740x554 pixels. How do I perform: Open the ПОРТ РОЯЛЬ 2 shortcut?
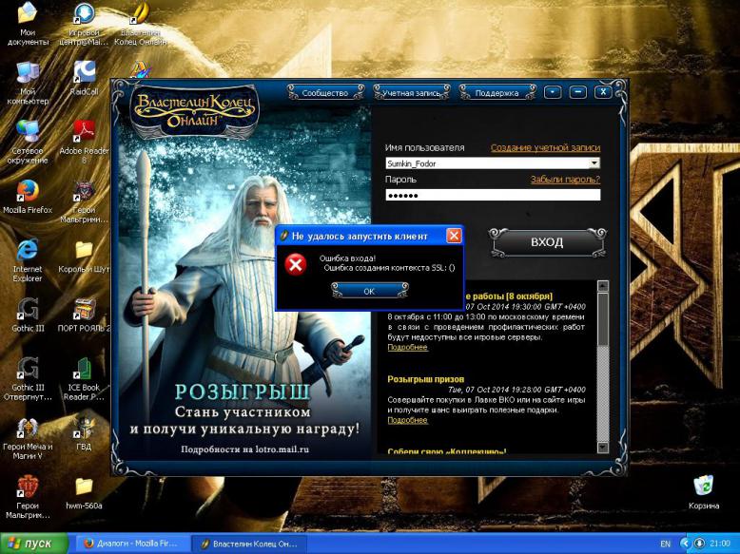pyautogui.click(x=84, y=315)
